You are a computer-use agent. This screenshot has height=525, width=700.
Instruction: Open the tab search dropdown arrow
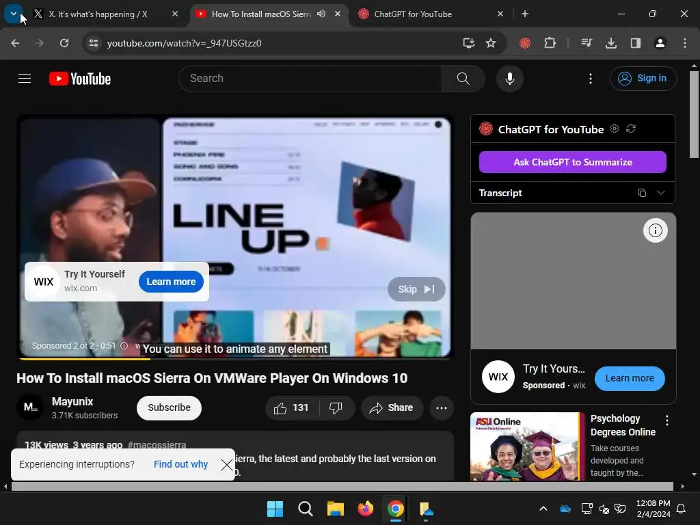click(x=14, y=14)
